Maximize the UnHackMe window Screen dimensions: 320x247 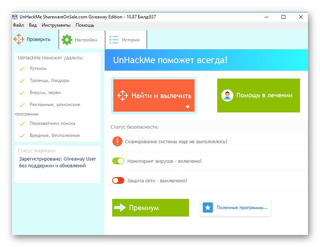point(283,17)
